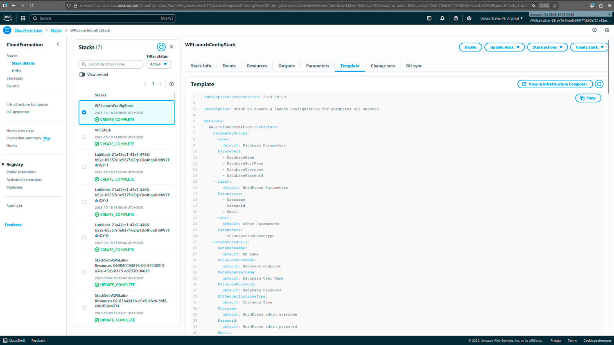Select the VPCStack radio button
Screen dimensions: 614x345
click(84, 137)
